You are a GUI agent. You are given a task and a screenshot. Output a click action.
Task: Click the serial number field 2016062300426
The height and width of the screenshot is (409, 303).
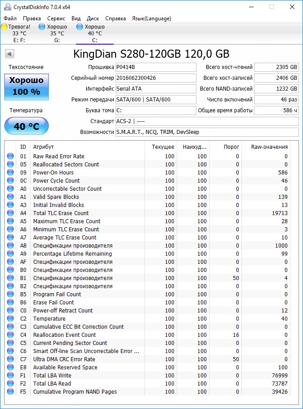[156, 78]
